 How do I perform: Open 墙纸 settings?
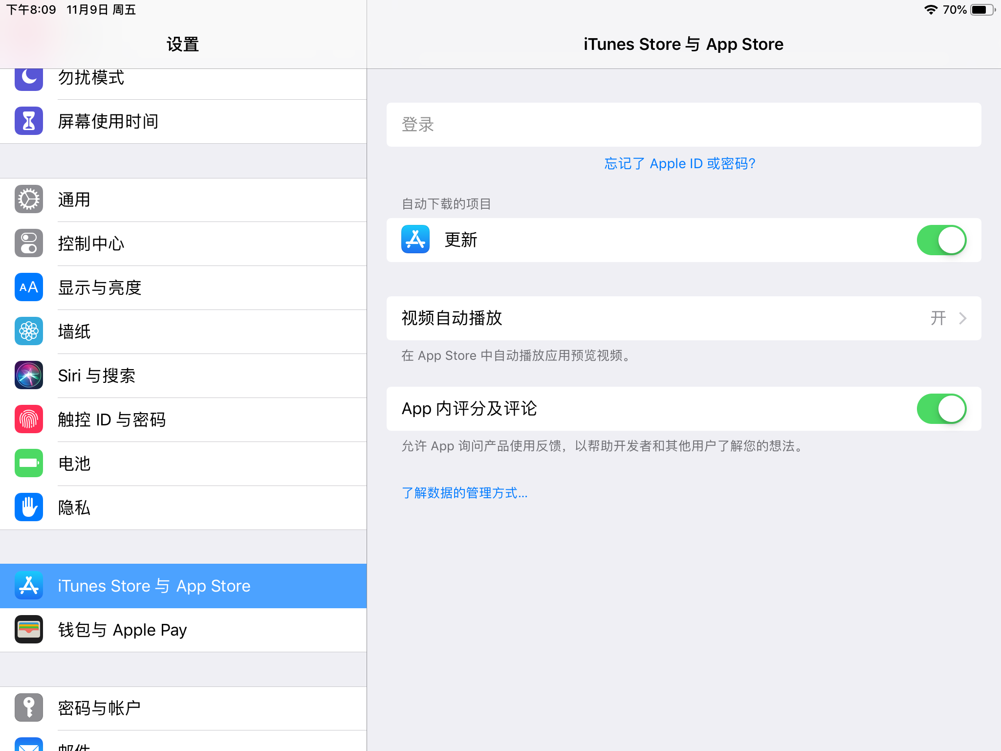[183, 331]
